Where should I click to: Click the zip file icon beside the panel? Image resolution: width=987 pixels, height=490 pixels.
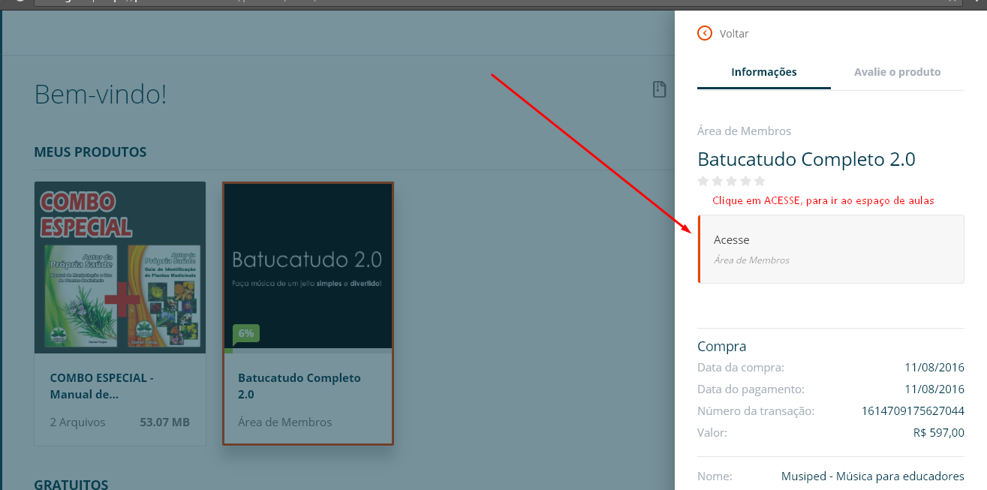tap(659, 89)
